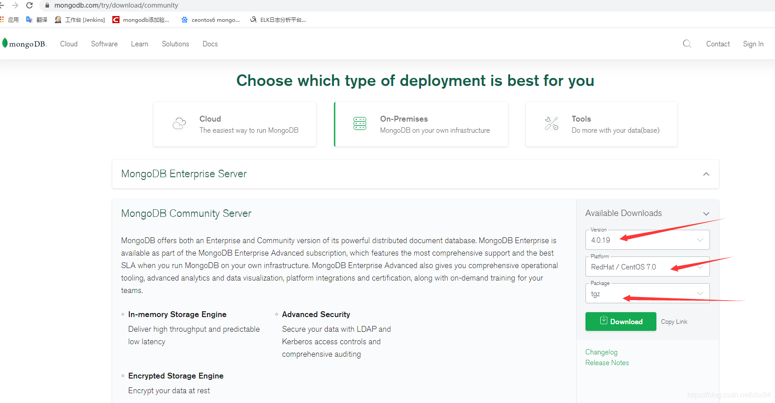Open the Platform RedHat / CentOS dropdown
This screenshot has height=403, width=775.
(x=647, y=267)
